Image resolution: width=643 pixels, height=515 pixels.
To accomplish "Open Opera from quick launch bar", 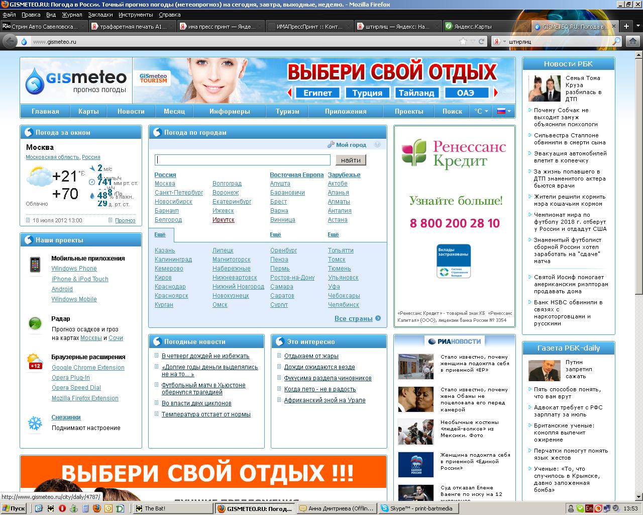I will pos(62,508).
